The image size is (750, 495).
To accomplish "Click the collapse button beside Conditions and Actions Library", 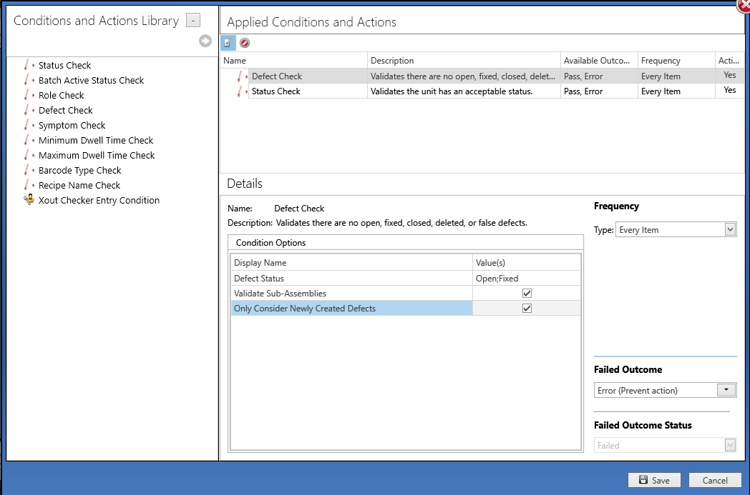I will click(x=193, y=19).
